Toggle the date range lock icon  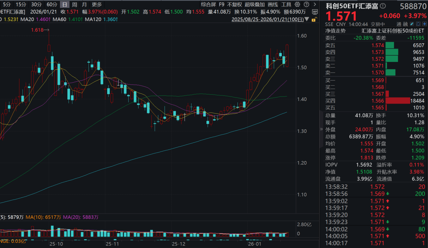(x=314, y=19)
